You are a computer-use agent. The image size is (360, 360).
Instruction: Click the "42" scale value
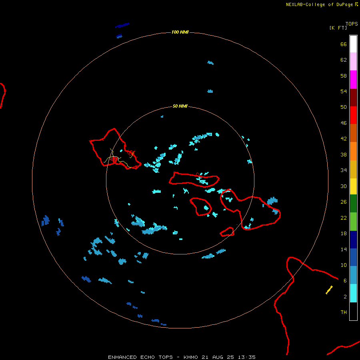pyautogui.click(x=344, y=139)
